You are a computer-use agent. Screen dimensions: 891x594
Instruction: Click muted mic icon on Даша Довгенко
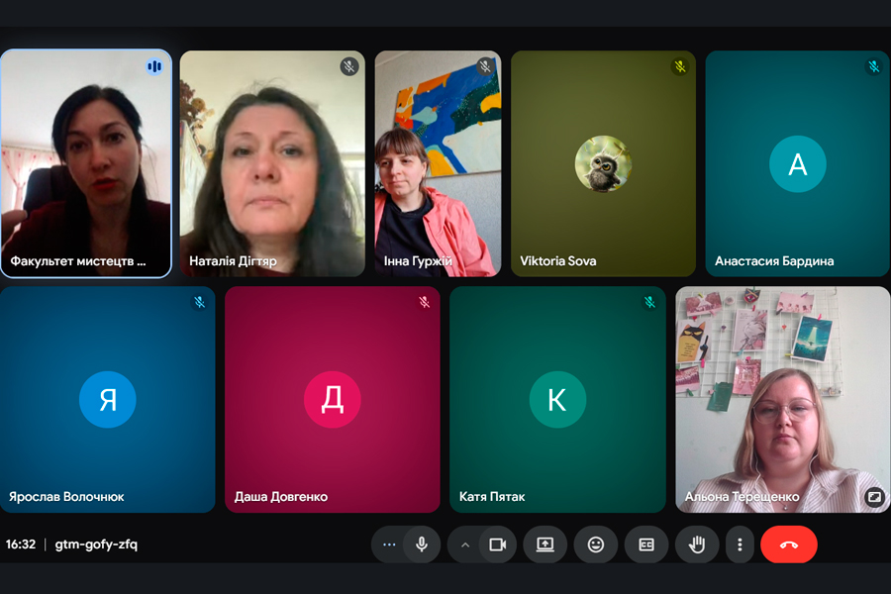tap(424, 302)
